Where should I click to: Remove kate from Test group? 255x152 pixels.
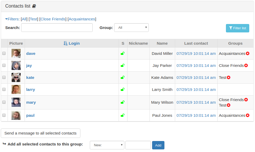click(x=229, y=77)
